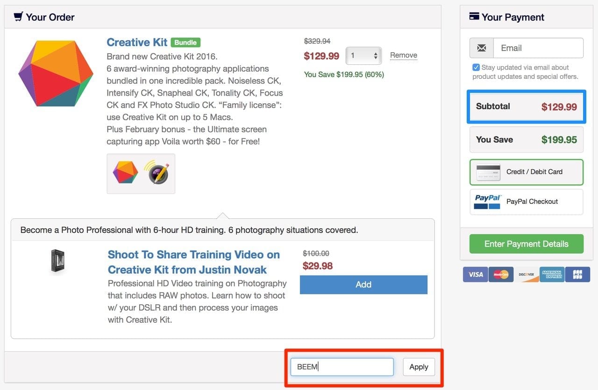Click the Enter Payment Details button

click(x=527, y=244)
